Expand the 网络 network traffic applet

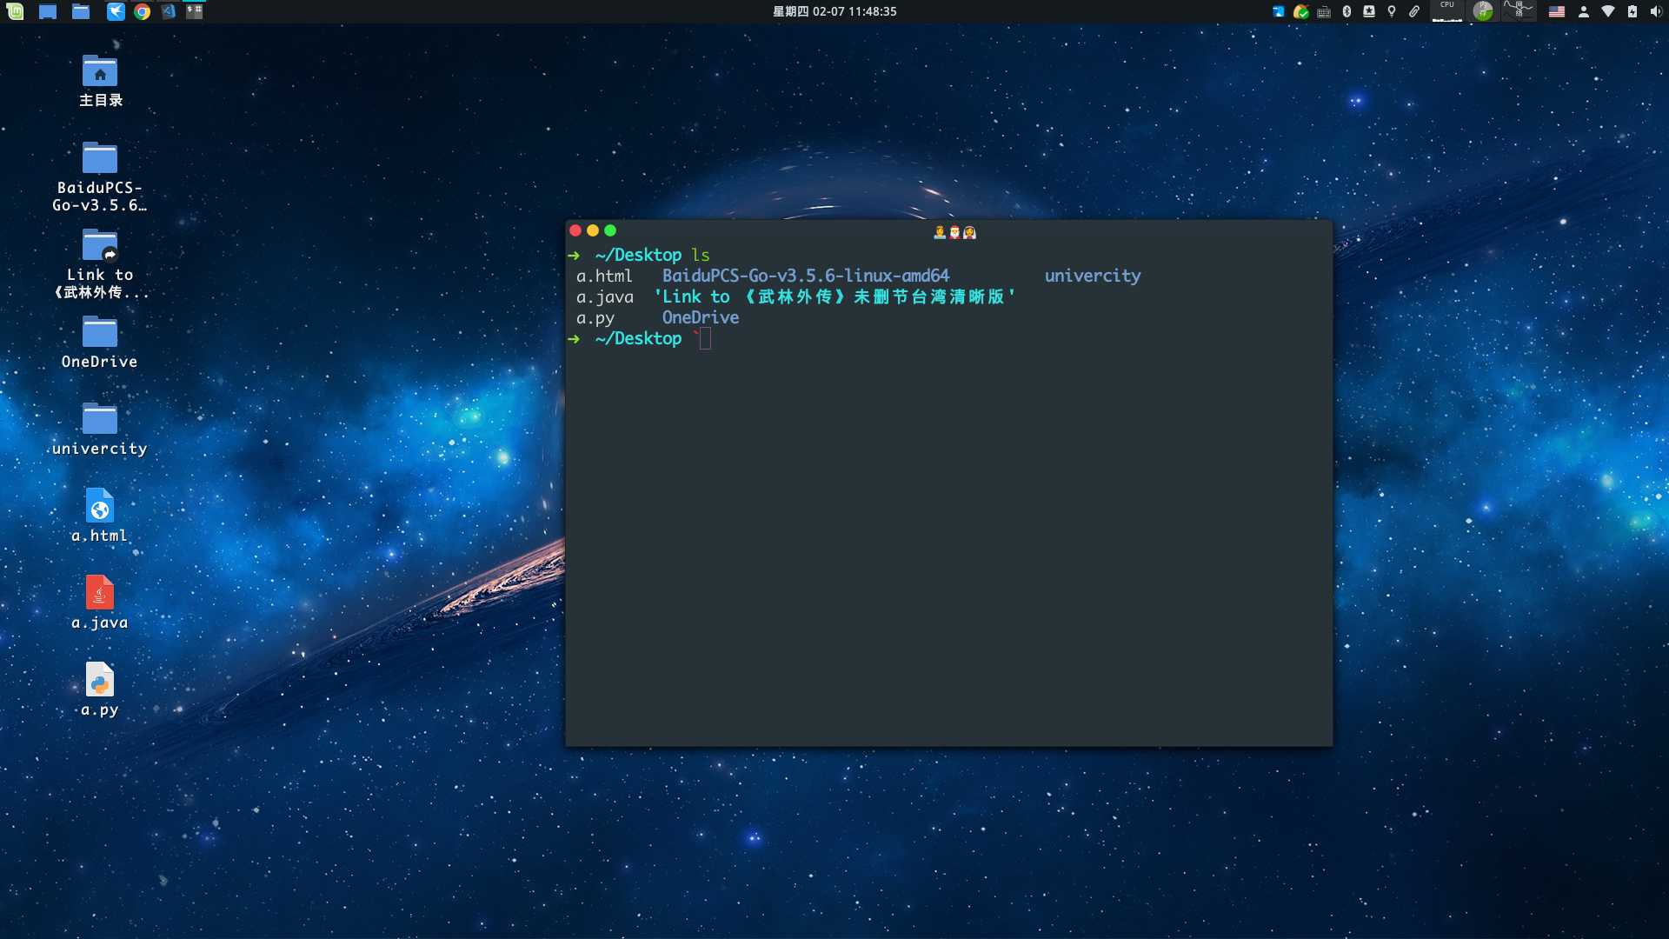coord(1519,12)
